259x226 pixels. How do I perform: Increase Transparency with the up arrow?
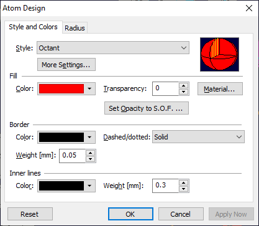click(183, 85)
